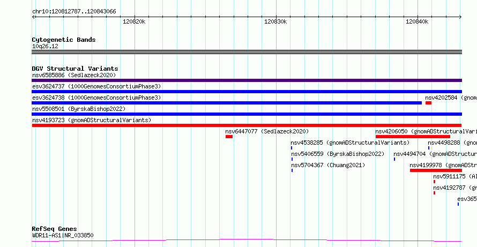
Task: Select the long red nsv4193723 bar
Action: [247, 125]
